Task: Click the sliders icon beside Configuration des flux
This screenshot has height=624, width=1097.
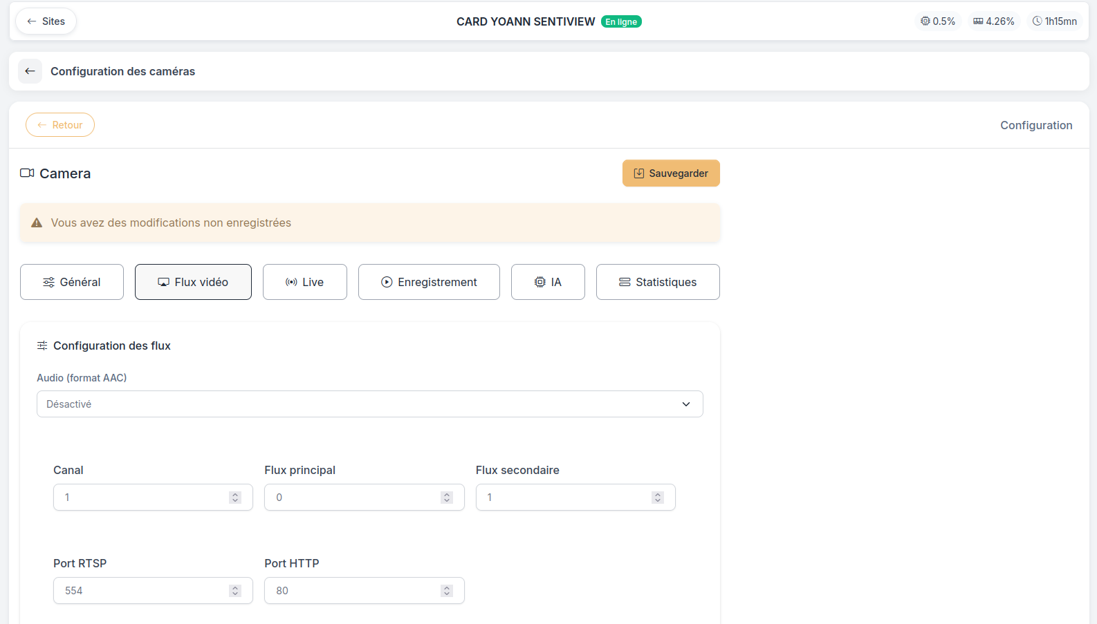Action: pyautogui.click(x=42, y=346)
